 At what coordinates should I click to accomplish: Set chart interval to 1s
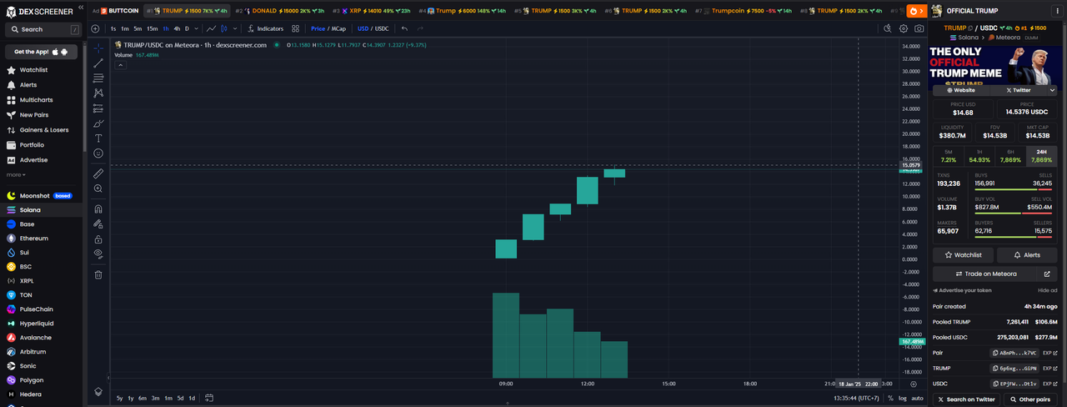coord(113,28)
